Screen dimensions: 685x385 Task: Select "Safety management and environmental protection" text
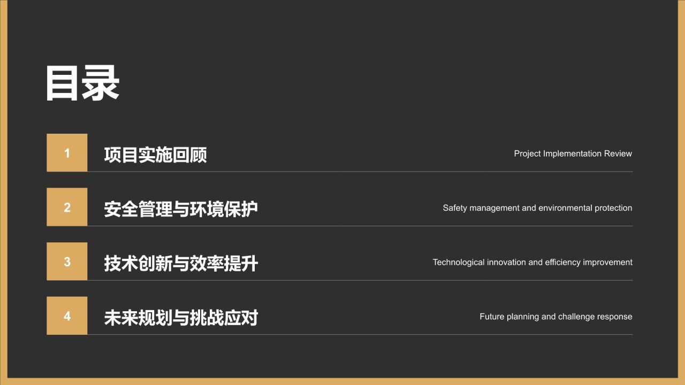pos(537,208)
